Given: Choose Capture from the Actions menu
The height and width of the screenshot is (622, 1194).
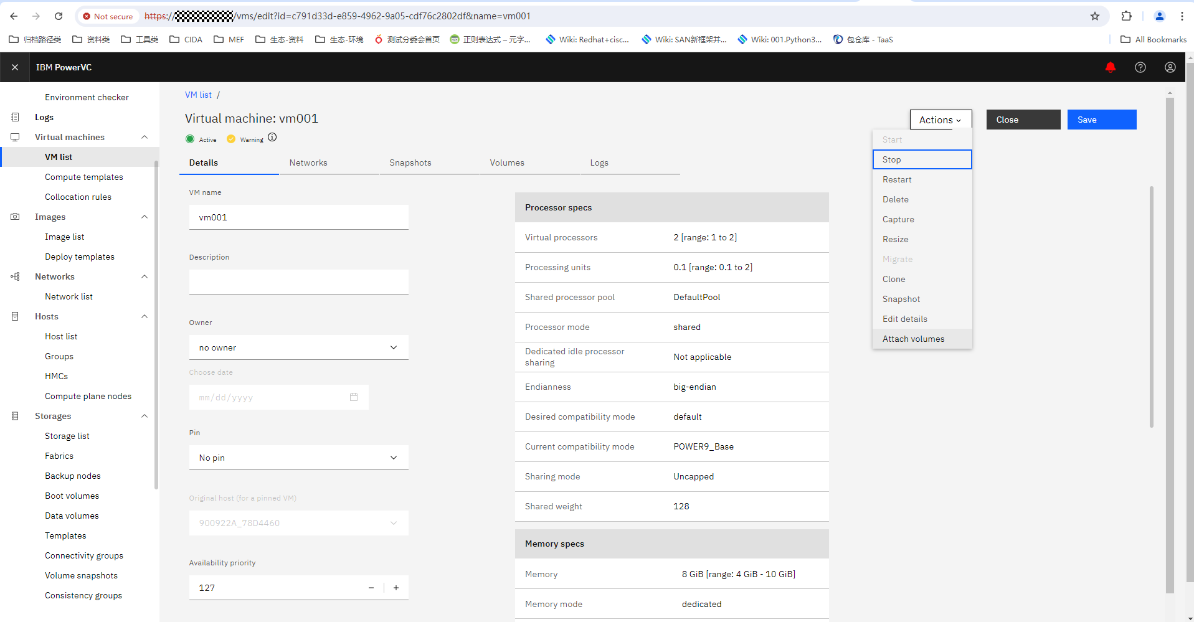Looking at the screenshot, I should click(922, 219).
